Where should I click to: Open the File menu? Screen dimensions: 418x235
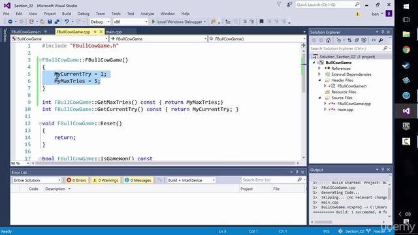point(6,14)
